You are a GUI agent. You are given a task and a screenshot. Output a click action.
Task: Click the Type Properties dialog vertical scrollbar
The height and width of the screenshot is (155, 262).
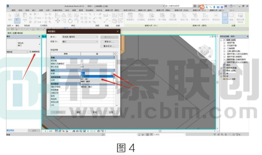pos(117,80)
